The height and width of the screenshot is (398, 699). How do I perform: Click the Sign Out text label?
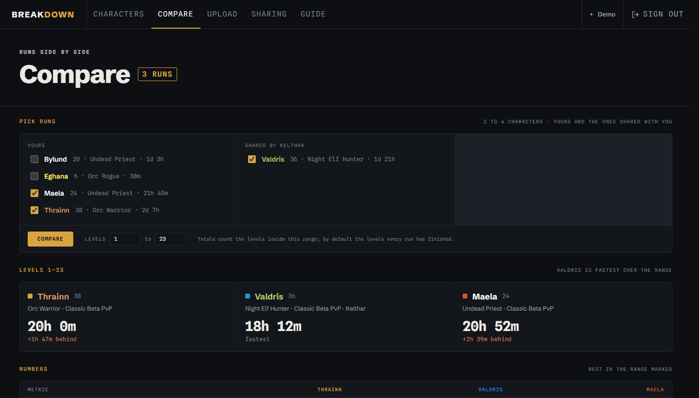(663, 15)
